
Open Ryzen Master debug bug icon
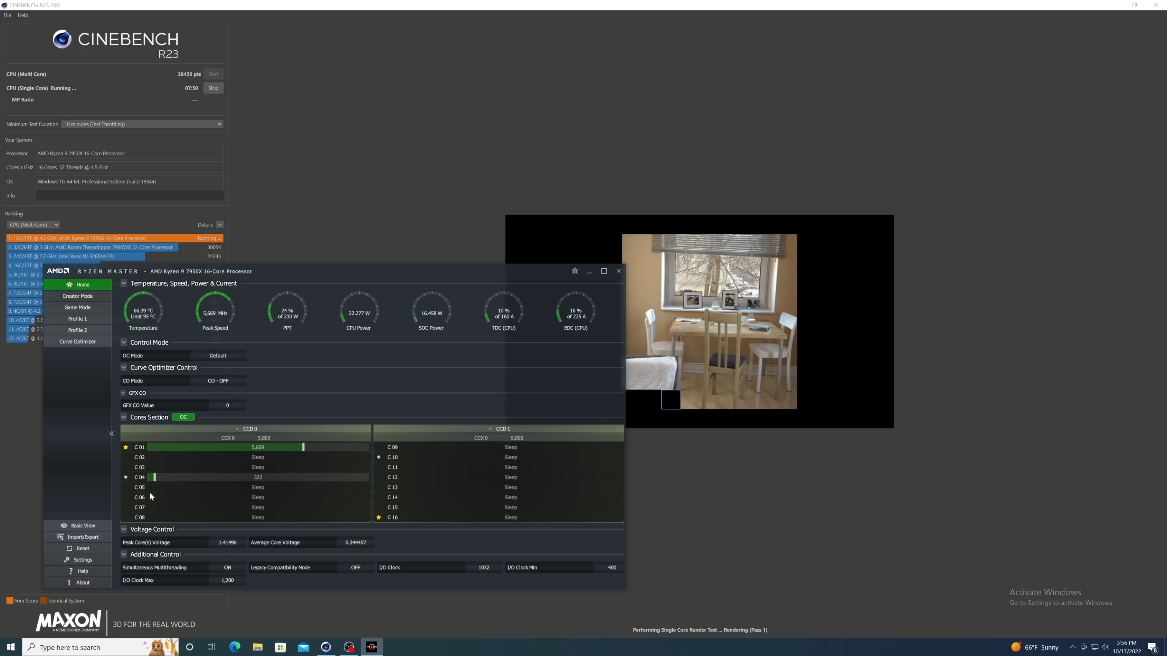click(x=575, y=271)
